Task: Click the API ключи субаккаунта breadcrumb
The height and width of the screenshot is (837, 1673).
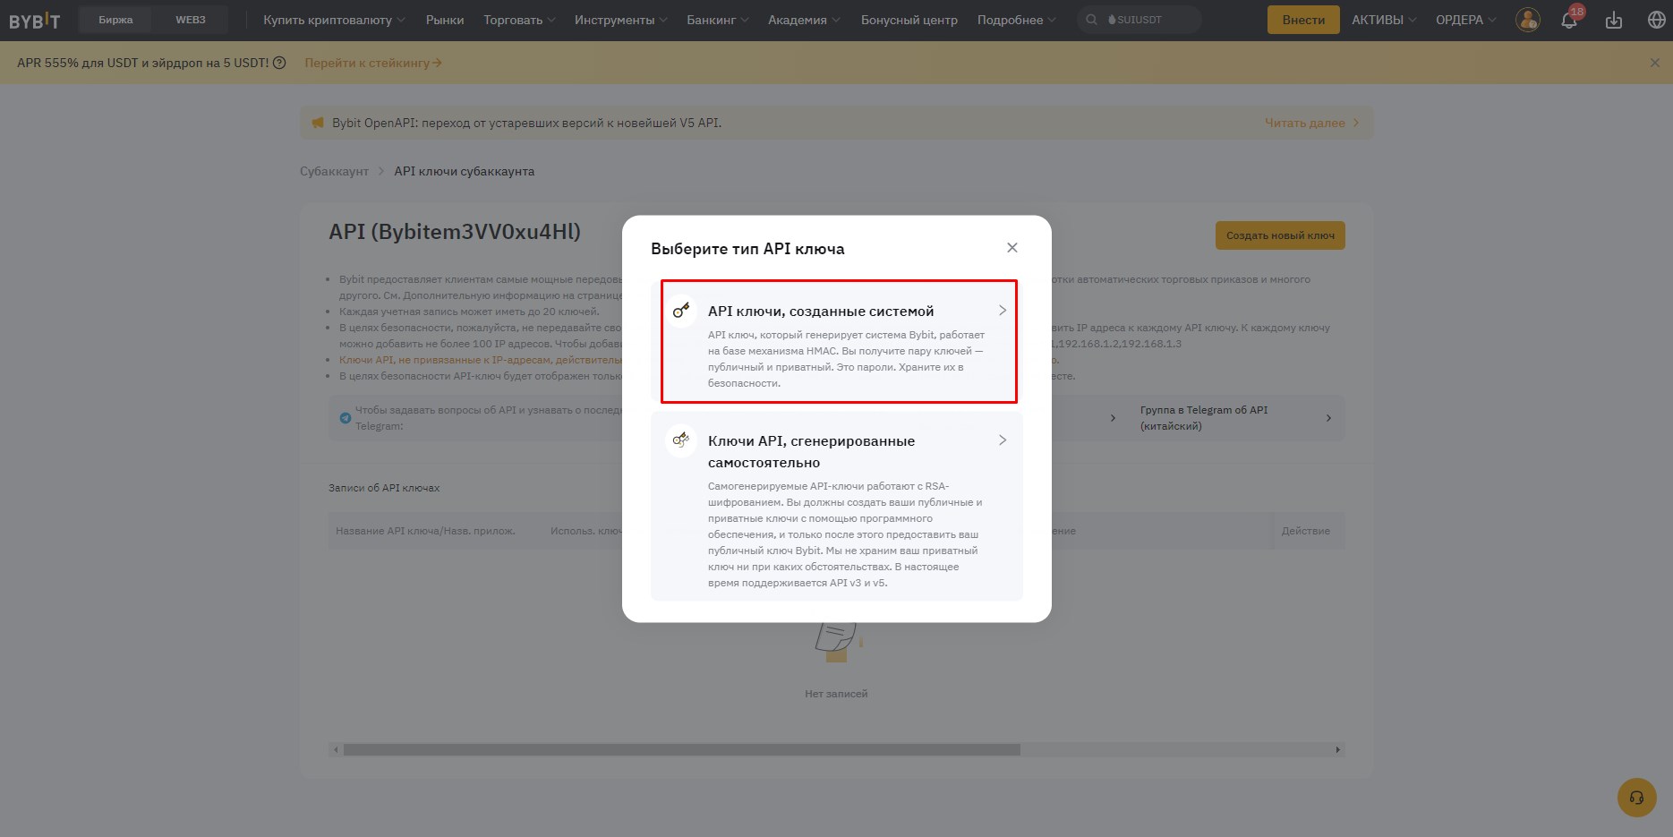Action: [x=464, y=171]
